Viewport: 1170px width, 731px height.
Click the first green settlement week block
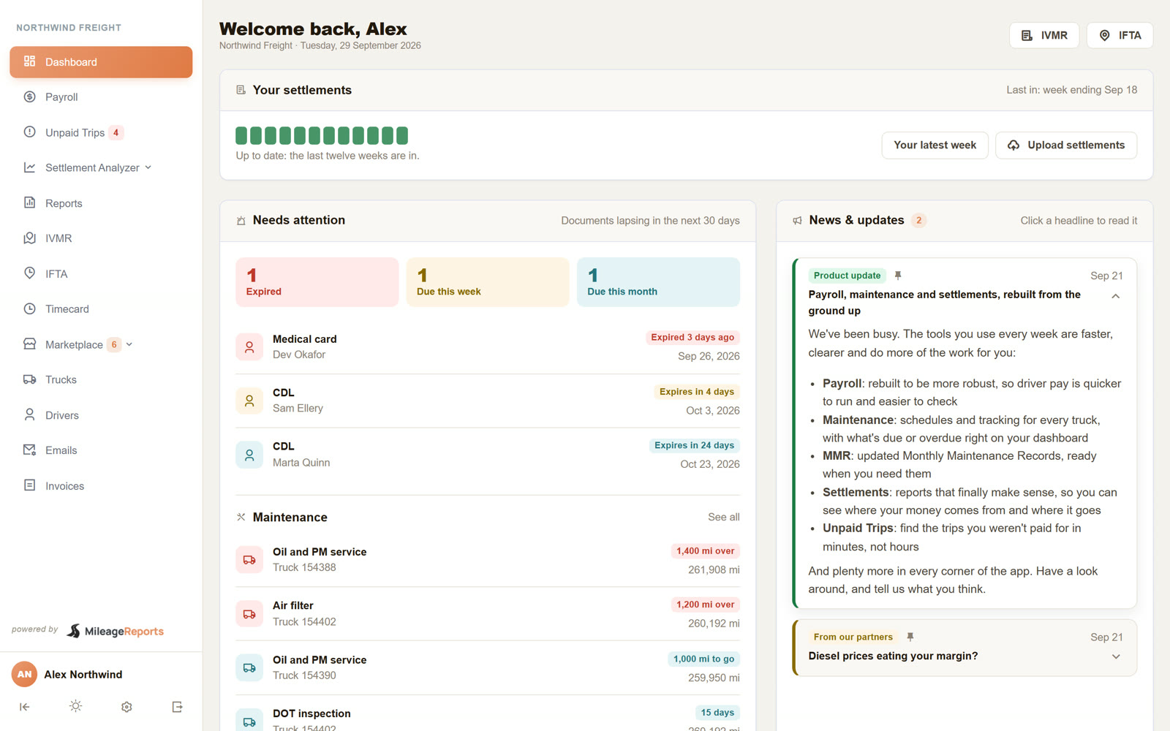coord(241,135)
